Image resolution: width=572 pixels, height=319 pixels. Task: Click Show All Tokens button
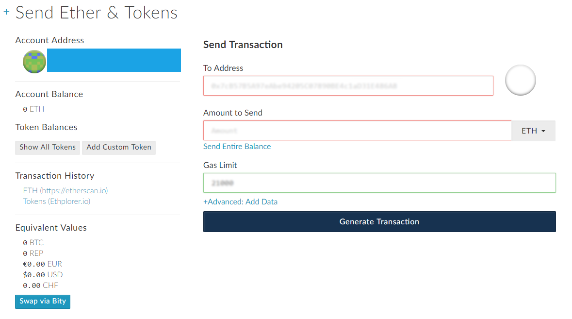pos(48,147)
